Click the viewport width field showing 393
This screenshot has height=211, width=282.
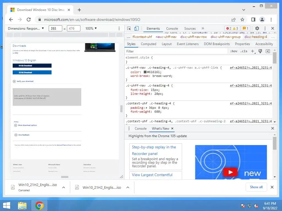[x=55, y=28]
